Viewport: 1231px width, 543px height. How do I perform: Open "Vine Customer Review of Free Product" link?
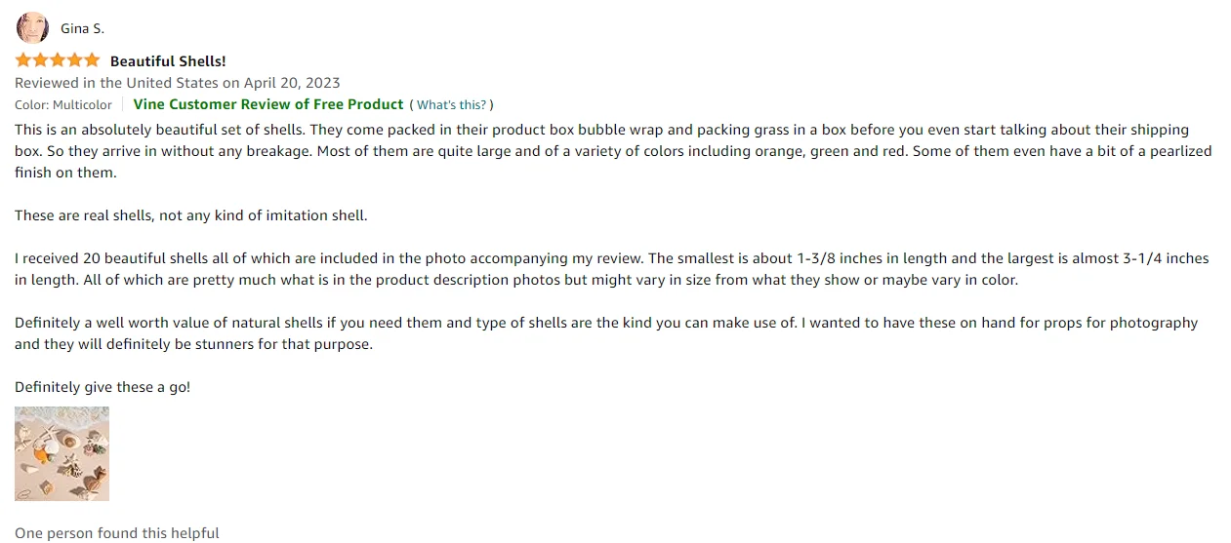point(268,104)
